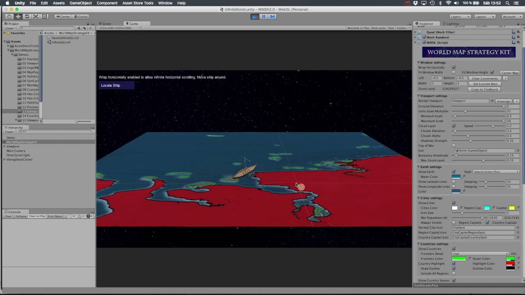
Task: Stop play mode with Play button
Action: pos(255,17)
